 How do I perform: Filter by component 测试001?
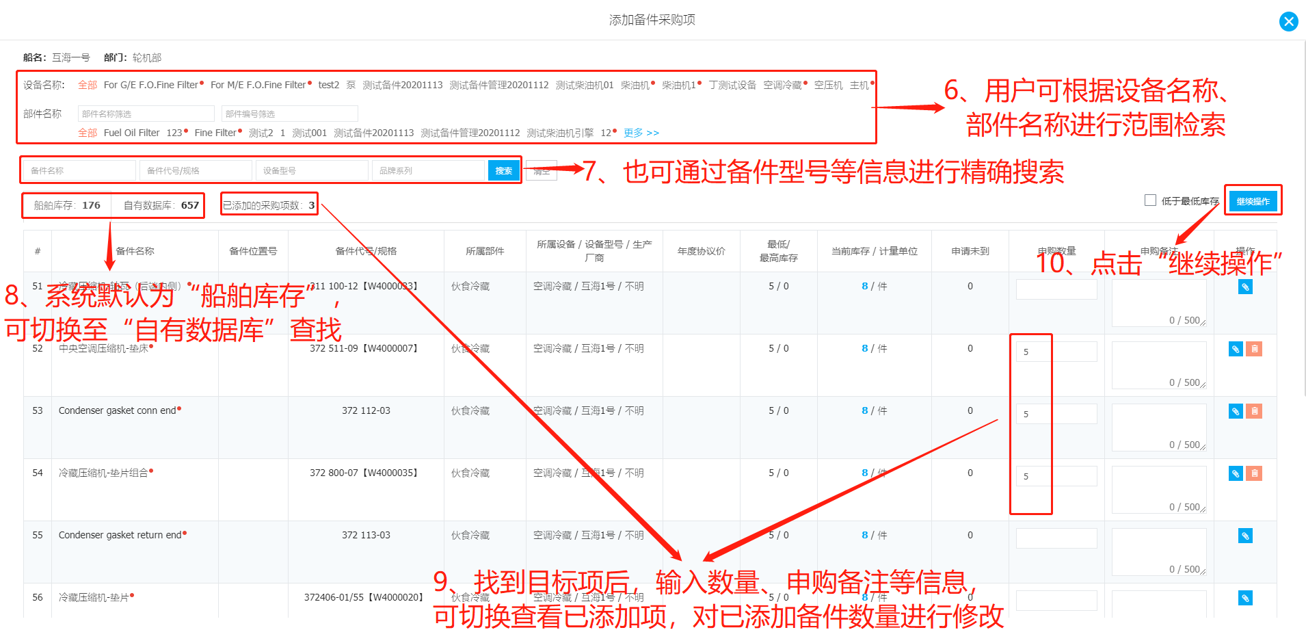pyautogui.click(x=310, y=133)
